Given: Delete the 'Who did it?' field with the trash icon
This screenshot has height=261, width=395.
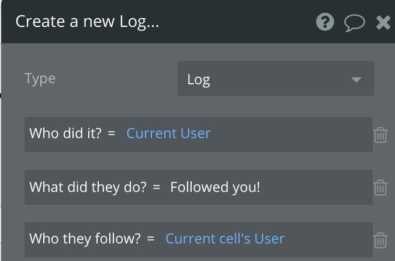Looking at the screenshot, I should [380, 135].
